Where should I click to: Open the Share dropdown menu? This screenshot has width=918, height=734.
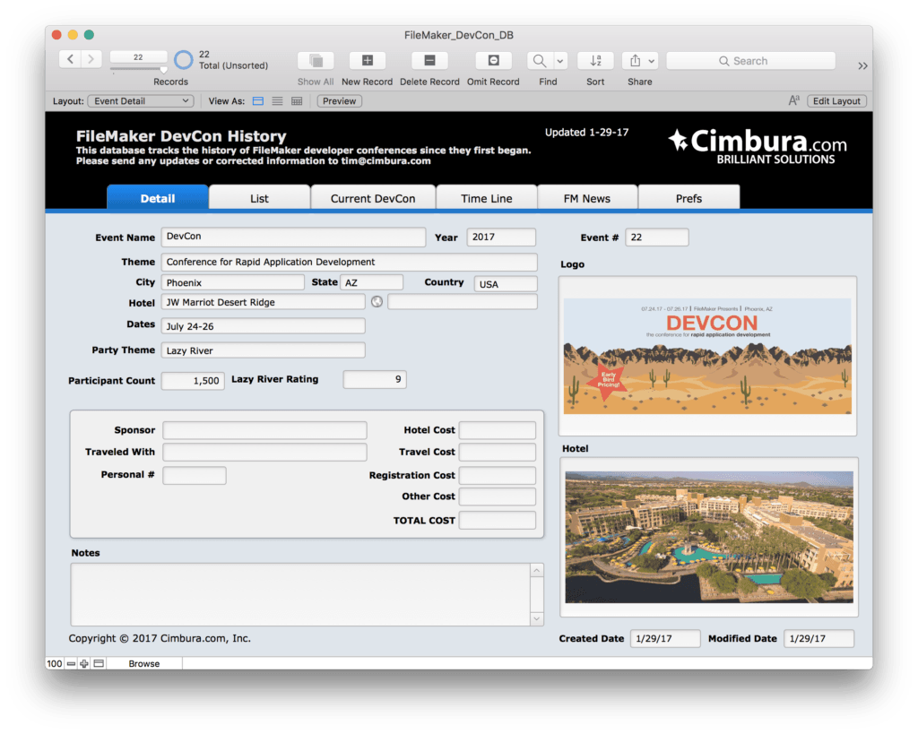click(641, 61)
